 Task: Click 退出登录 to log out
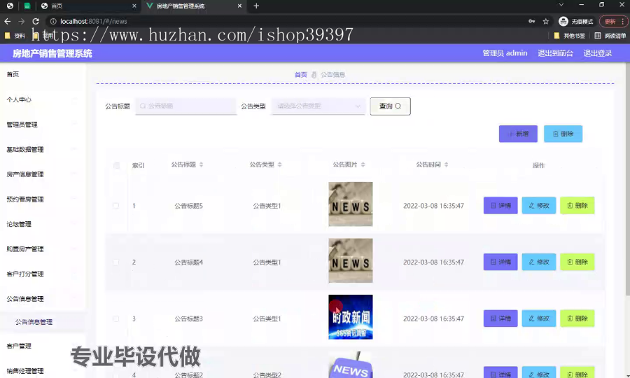598,53
